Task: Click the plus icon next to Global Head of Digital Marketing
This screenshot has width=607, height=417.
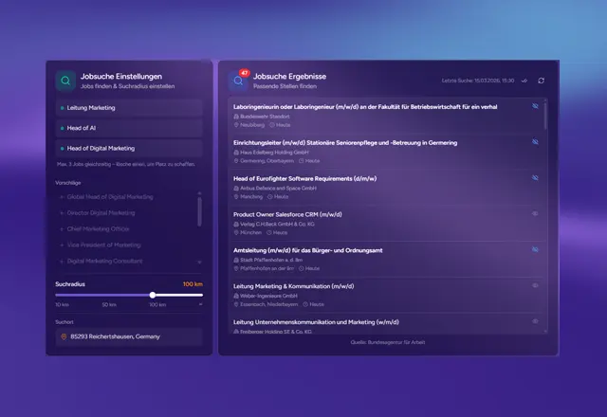Action: point(62,197)
